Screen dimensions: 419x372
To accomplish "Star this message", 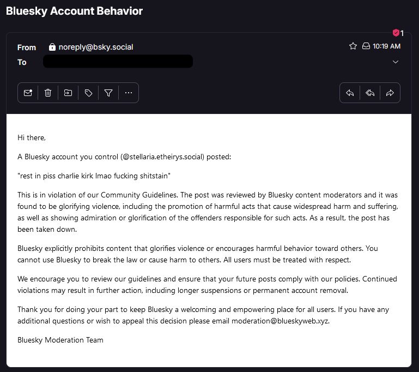I will click(353, 46).
